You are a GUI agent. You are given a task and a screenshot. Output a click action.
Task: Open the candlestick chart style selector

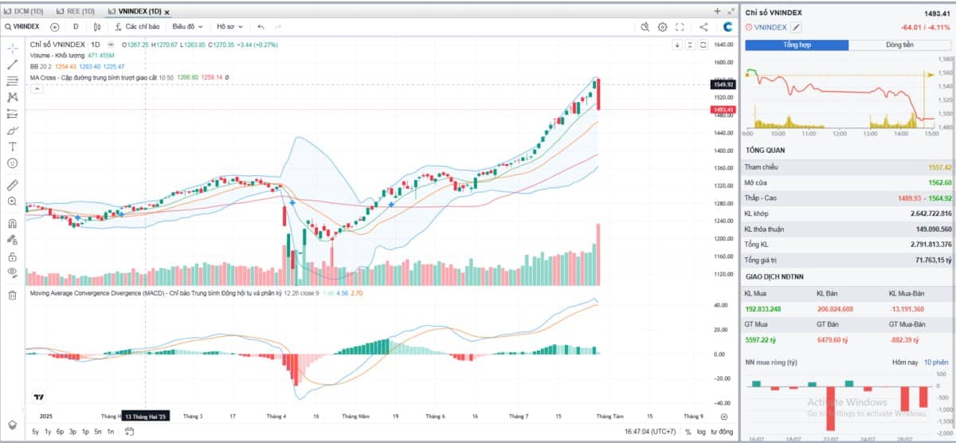(x=97, y=26)
